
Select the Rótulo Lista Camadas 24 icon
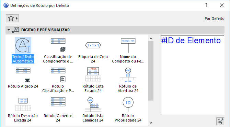coord(93,104)
